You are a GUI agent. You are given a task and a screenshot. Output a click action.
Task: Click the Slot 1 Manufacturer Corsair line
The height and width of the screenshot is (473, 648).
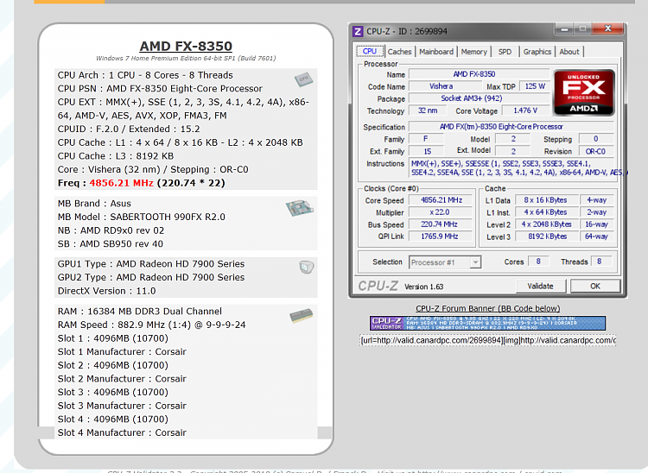tap(122, 351)
